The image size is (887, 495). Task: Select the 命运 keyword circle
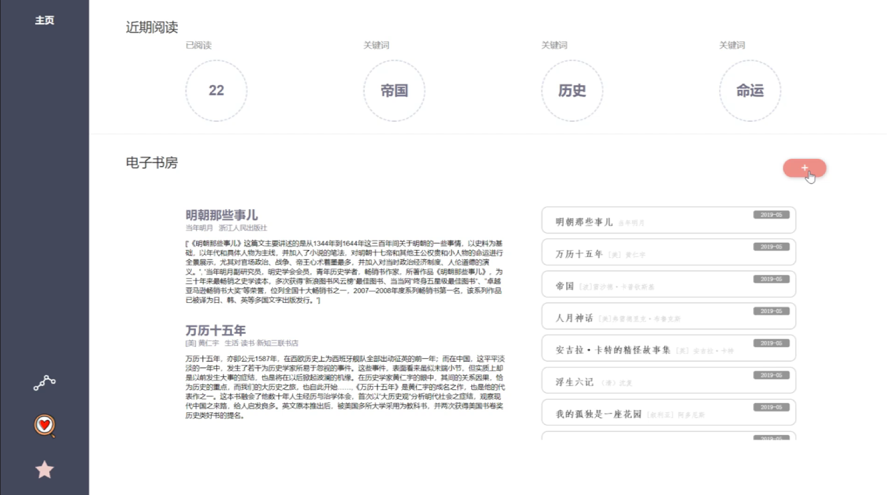(749, 91)
